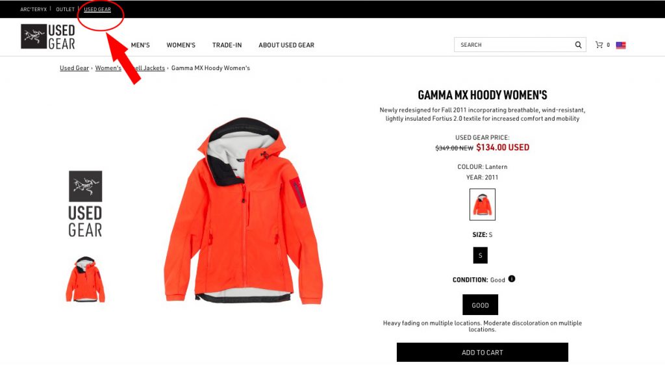Click the Add to Cart button

click(483, 352)
